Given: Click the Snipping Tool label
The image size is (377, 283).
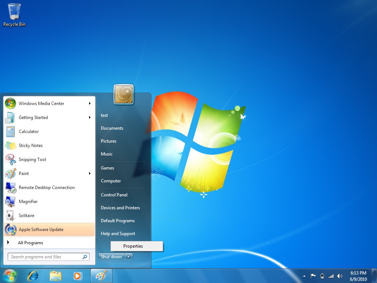Looking at the screenshot, I should (32, 160).
